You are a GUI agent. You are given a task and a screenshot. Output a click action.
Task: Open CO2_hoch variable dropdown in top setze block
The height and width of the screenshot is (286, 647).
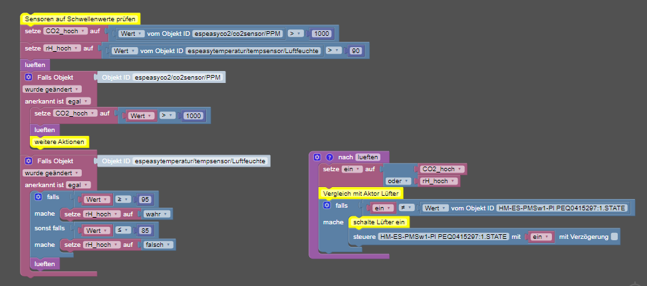tap(65, 31)
